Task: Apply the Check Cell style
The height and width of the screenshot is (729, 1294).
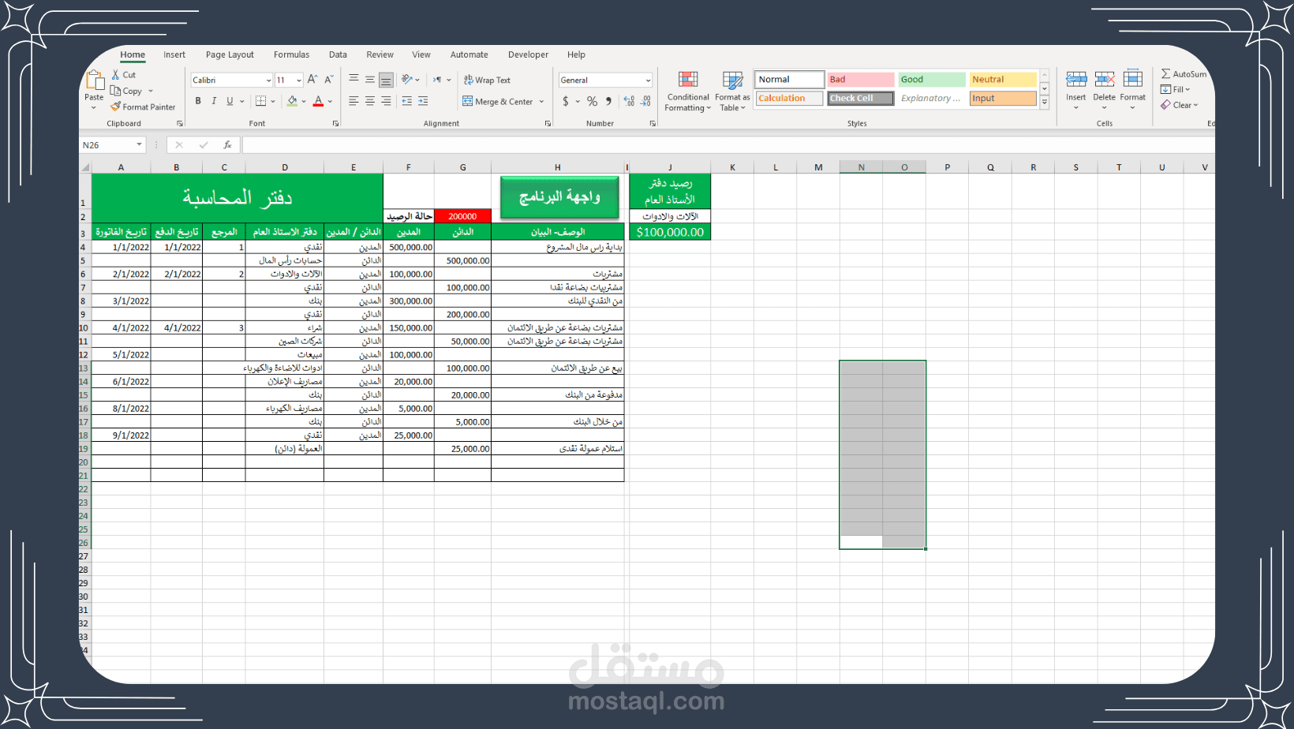Action: (x=861, y=99)
